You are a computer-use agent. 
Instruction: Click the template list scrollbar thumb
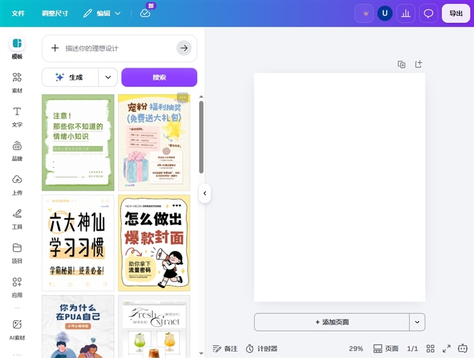coord(201,137)
